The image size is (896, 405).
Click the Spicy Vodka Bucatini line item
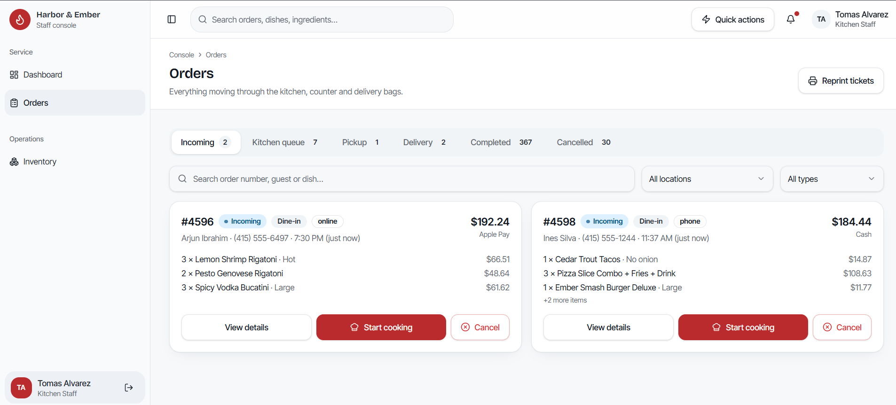[346, 288]
